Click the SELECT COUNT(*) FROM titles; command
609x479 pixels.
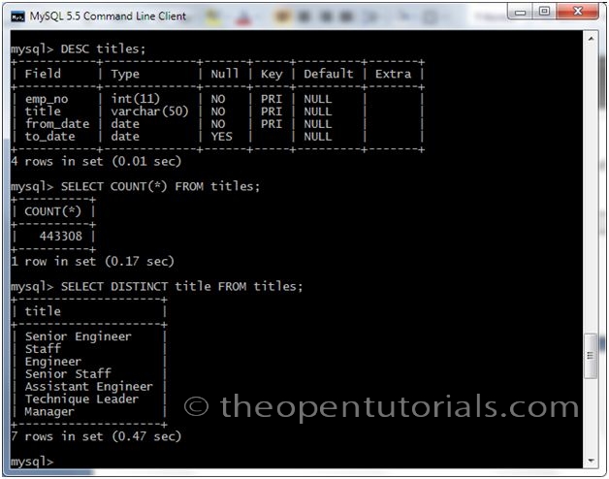coord(160,186)
